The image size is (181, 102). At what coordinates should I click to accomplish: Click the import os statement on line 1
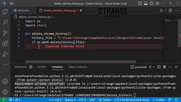pos(33,21)
